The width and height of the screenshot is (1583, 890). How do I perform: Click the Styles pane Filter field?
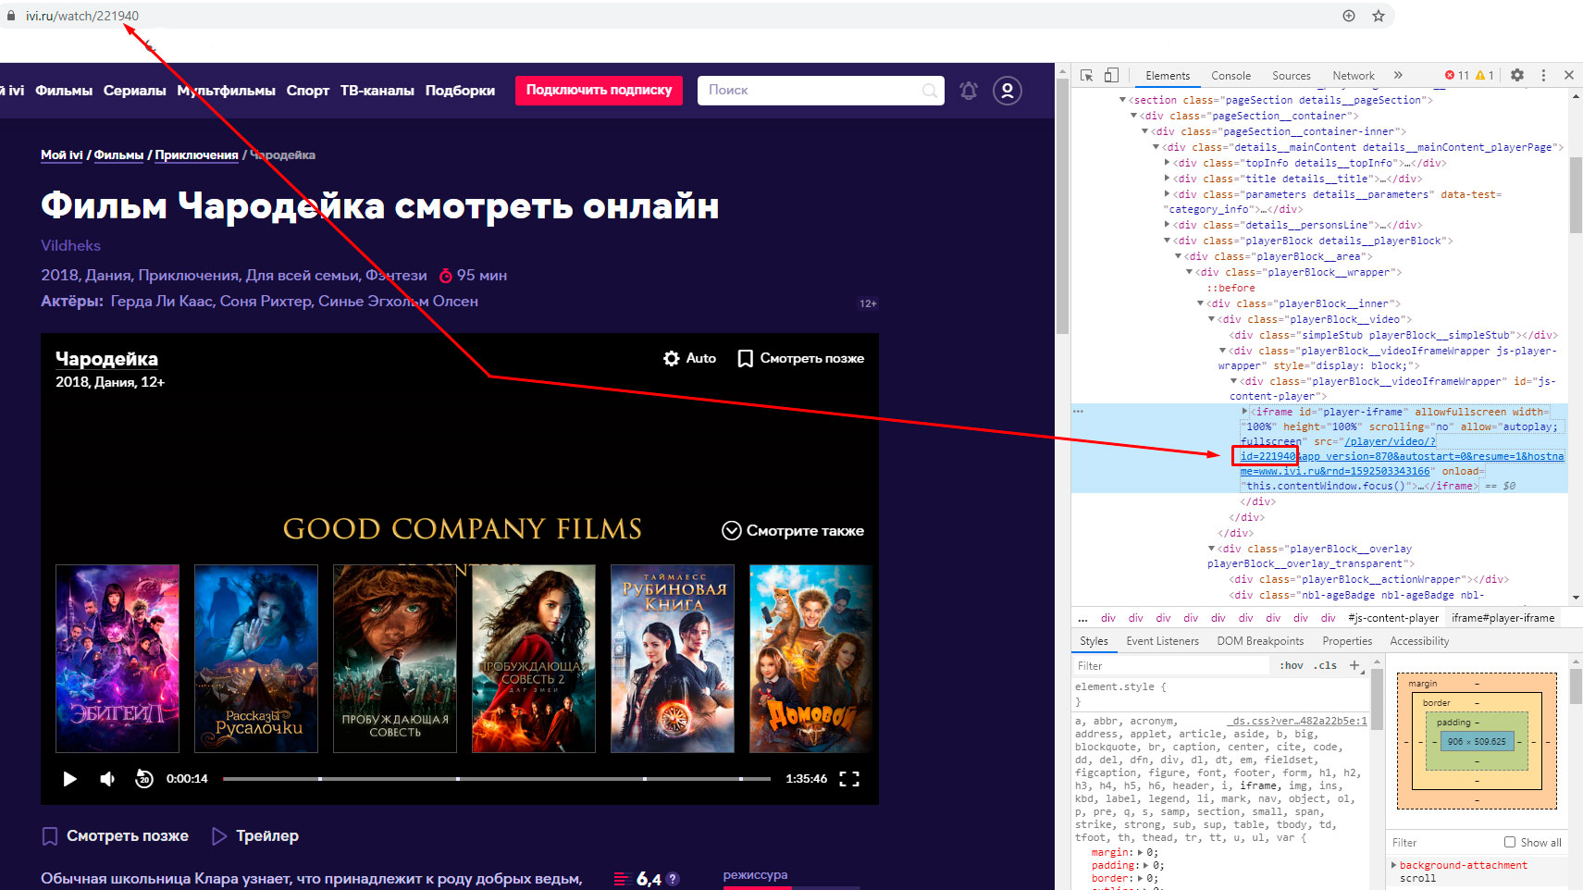click(1173, 665)
